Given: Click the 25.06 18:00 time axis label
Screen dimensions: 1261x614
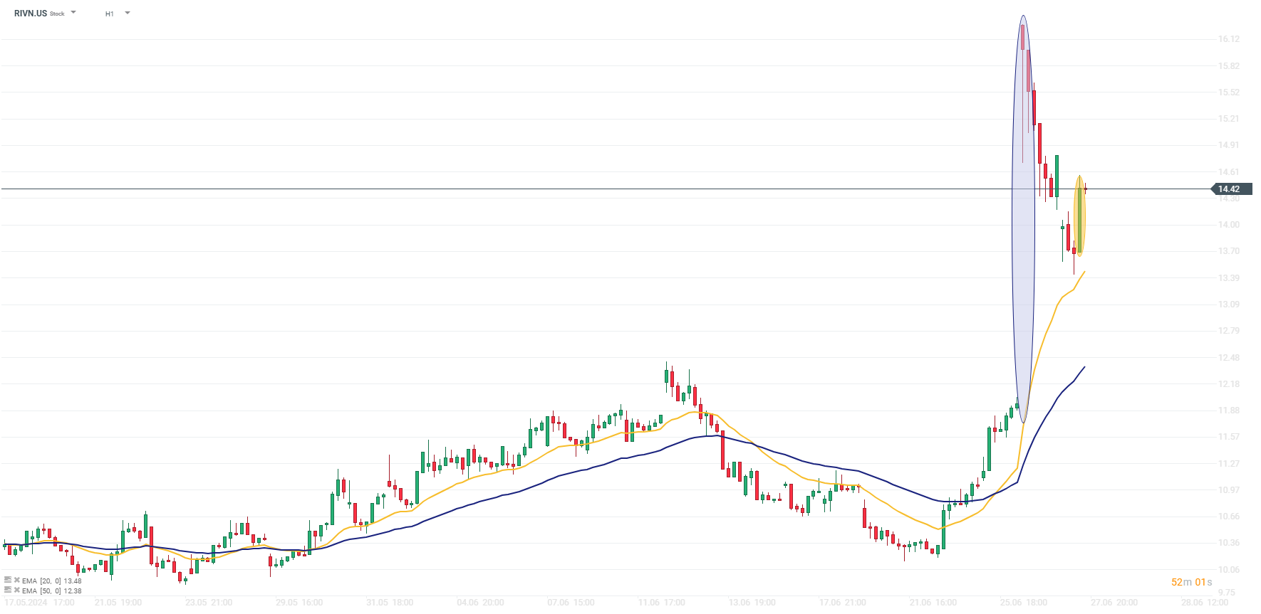Looking at the screenshot, I should 1023,603.
